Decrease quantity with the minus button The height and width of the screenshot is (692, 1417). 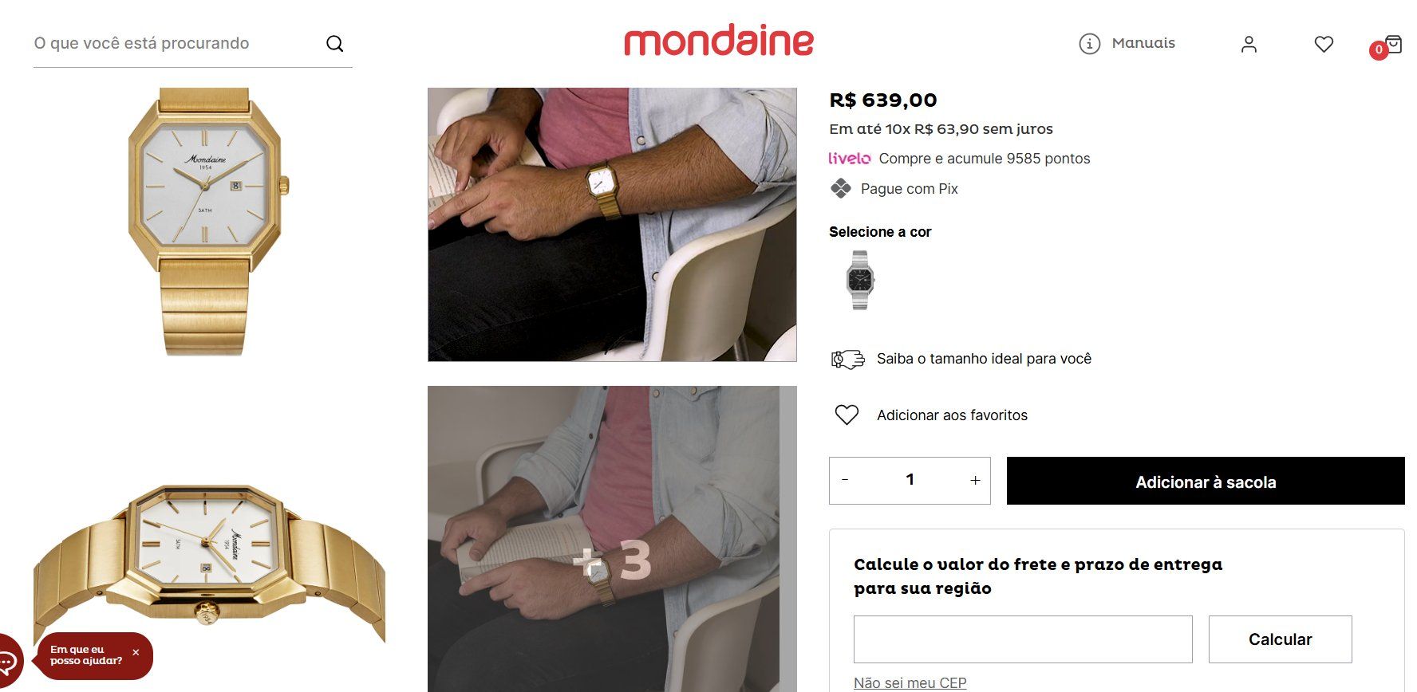pyautogui.click(x=845, y=480)
